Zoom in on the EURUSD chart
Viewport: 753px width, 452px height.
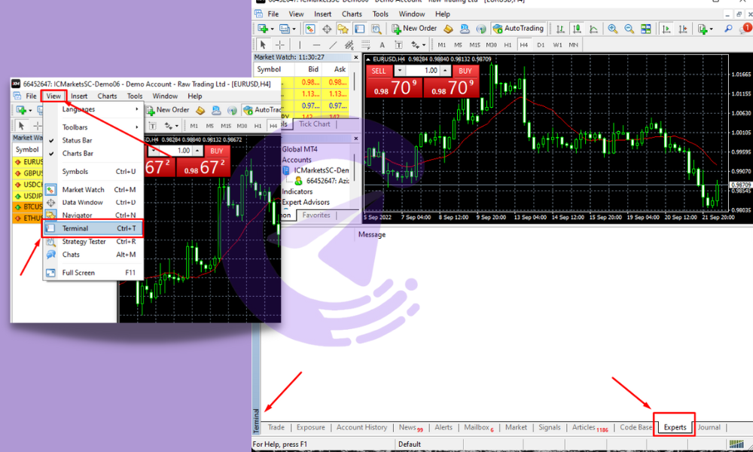tap(612, 28)
